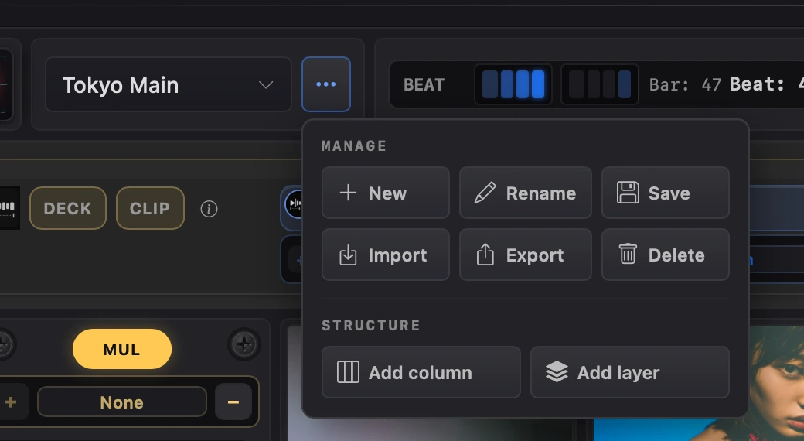The image size is (804, 441).
Task: Click the second dim beat indicator block
Action: (x=594, y=84)
